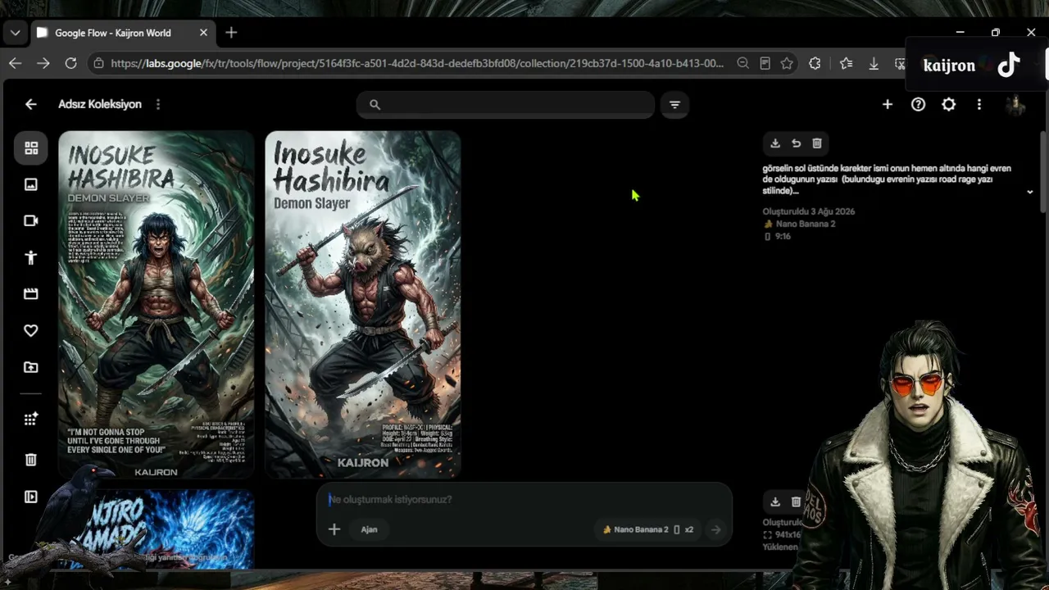1049x590 pixels.
Task: Click the browser address bar URL
Action: (417, 63)
